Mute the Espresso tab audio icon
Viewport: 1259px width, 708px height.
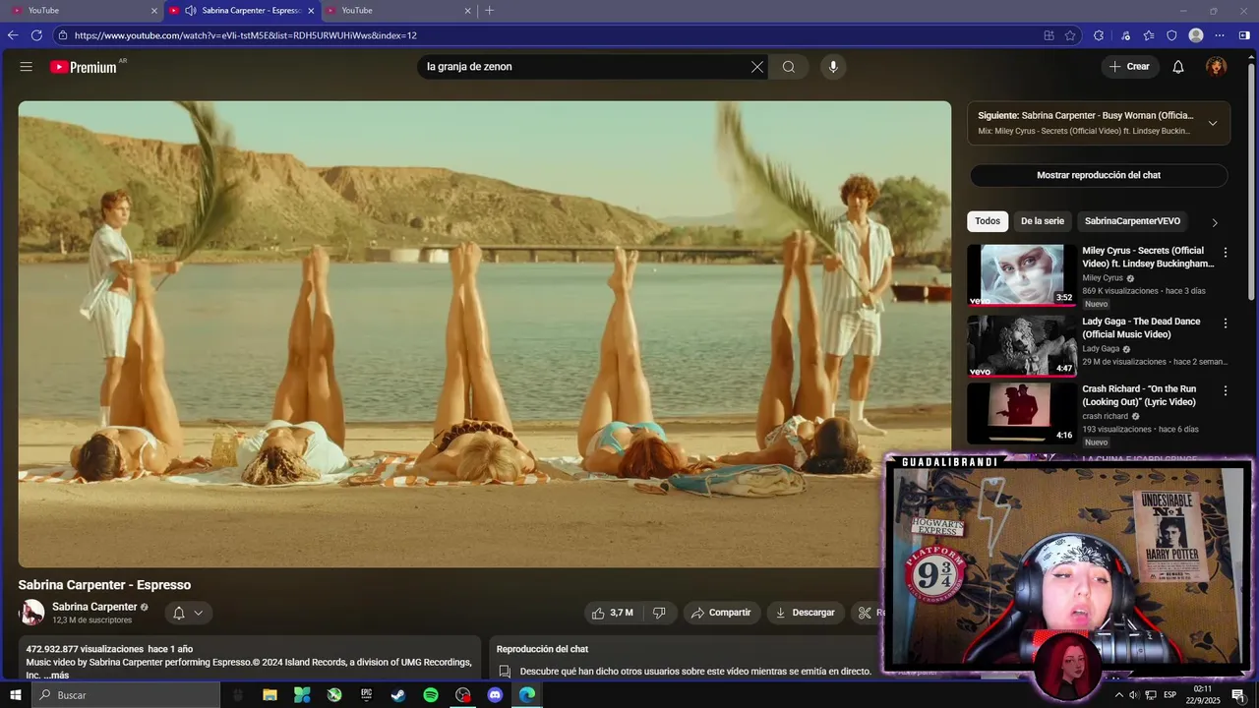191,11
